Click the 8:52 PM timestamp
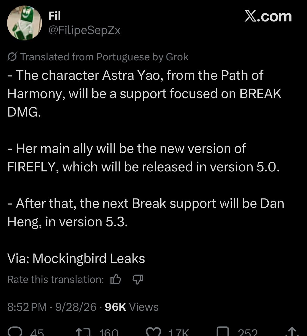The image size is (307, 336). point(27,307)
